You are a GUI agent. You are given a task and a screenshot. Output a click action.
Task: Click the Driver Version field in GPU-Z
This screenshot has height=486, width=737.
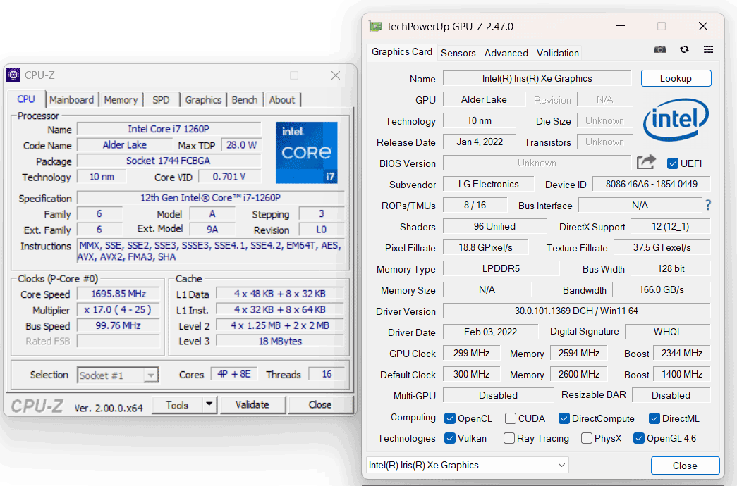(x=576, y=311)
